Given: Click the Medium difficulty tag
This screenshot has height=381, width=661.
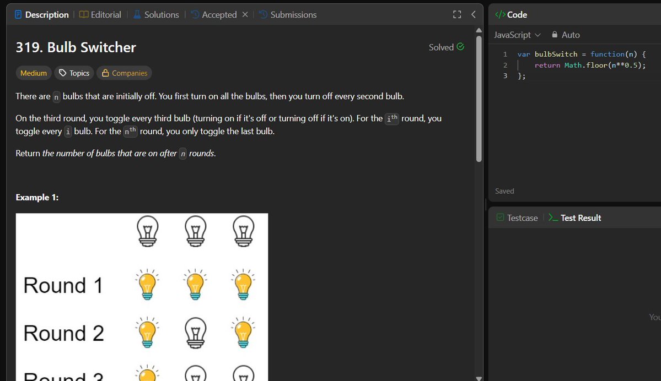Looking at the screenshot, I should point(34,73).
